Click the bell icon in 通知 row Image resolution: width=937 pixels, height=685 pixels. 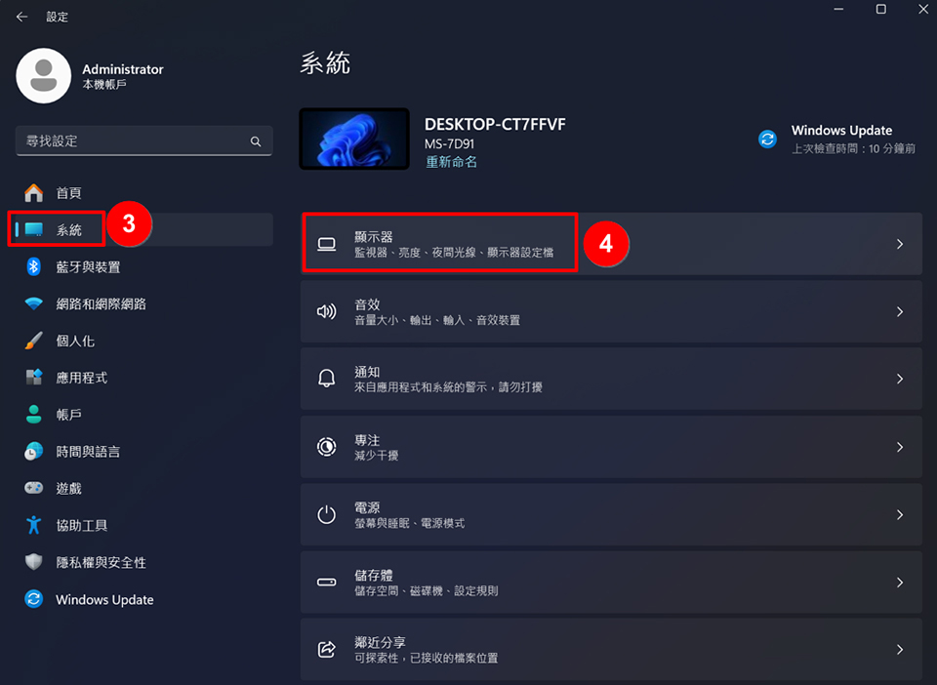coord(326,379)
